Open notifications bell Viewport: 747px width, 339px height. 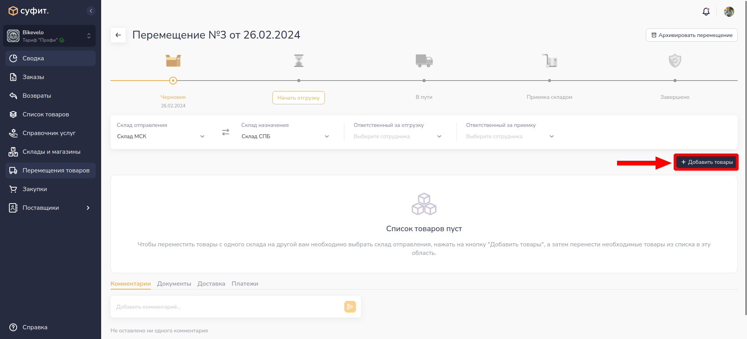tap(706, 12)
